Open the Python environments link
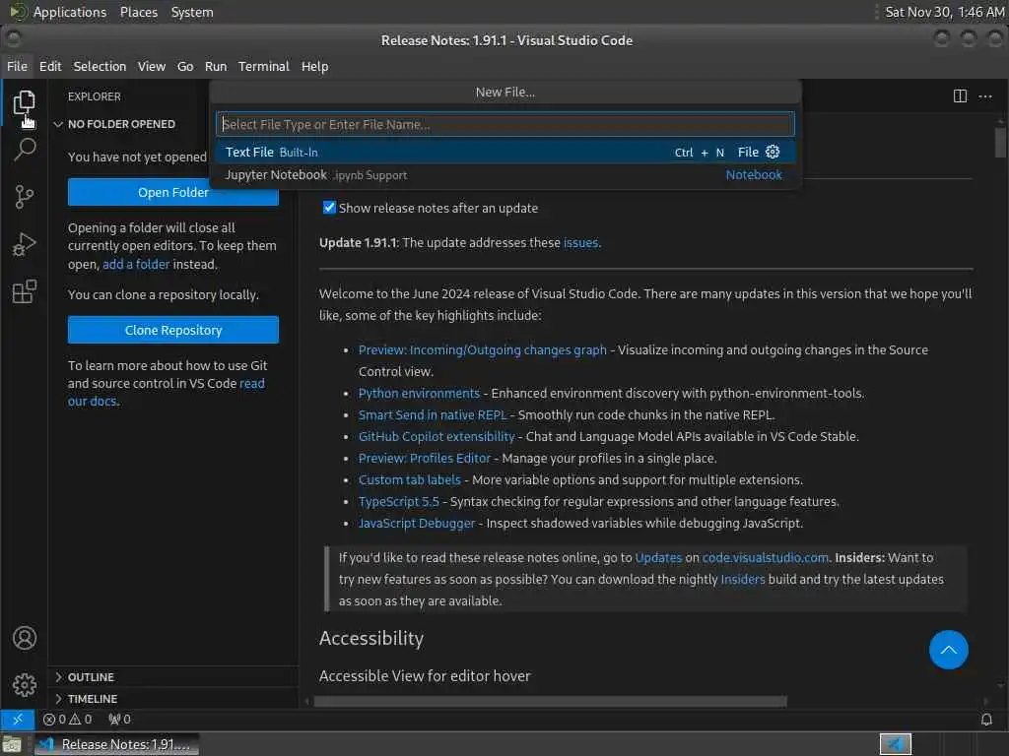Image resolution: width=1009 pixels, height=756 pixels. [x=419, y=393]
